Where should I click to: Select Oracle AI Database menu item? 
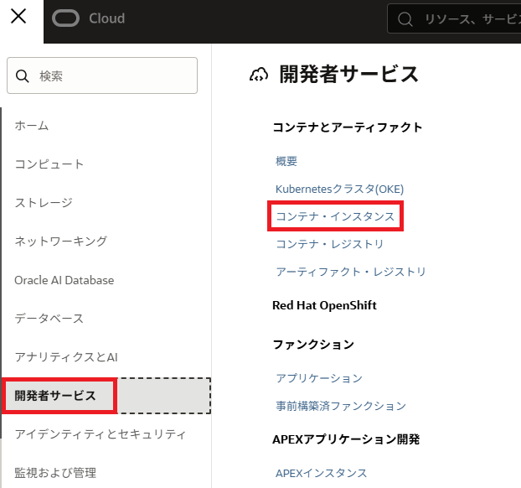[x=64, y=280]
